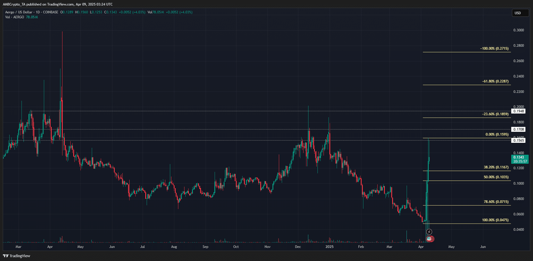Click the -100.00% (0.2715) Fibonacci level

(494, 49)
